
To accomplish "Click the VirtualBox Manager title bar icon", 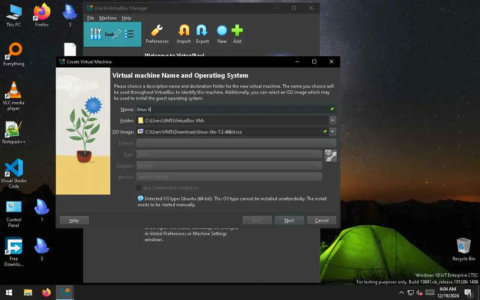I will (90, 8).
